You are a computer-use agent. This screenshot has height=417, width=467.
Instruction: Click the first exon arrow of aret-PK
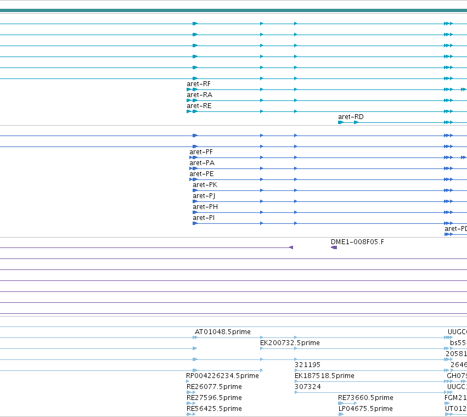[195, 190]
